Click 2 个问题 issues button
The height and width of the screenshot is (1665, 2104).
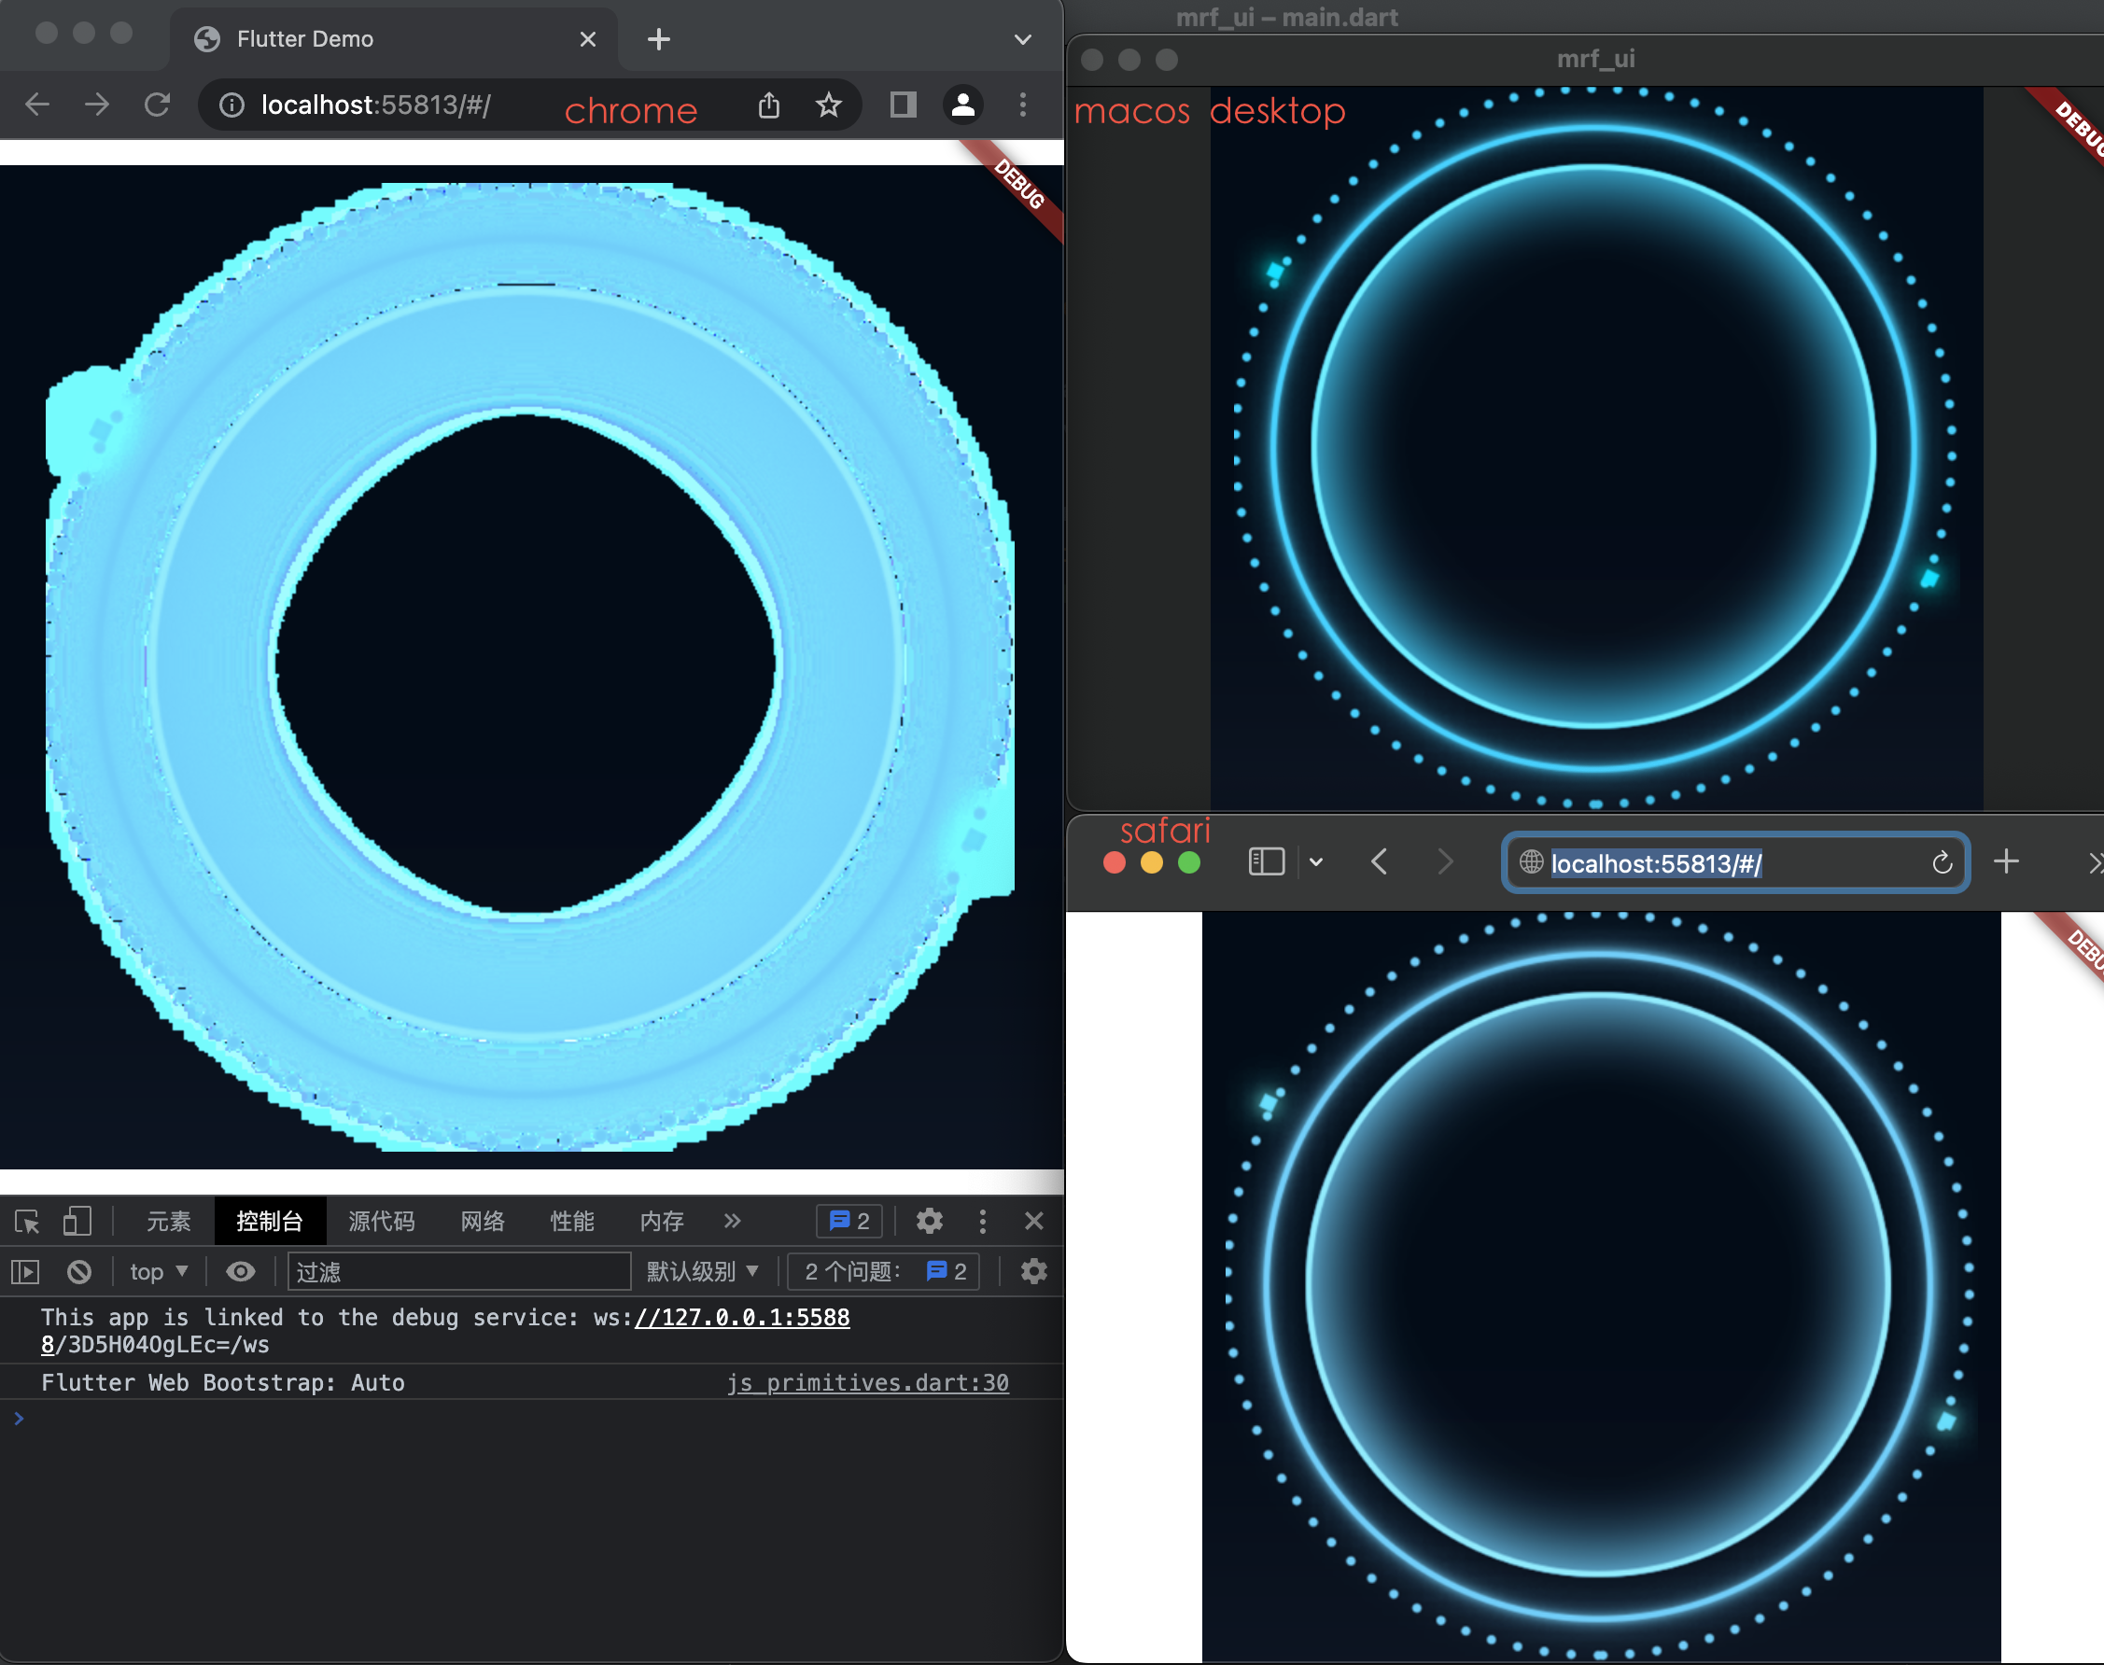pyautogui.click(x=884, y=1271)
